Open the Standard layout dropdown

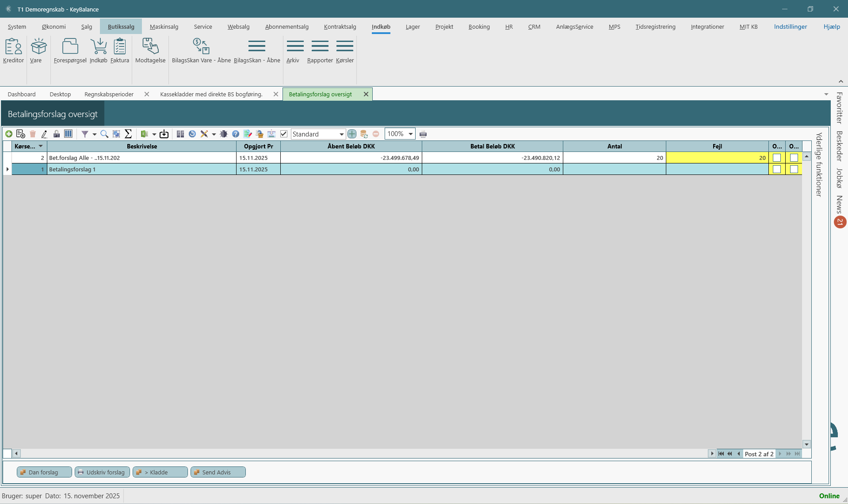click(x=341, y=134)
